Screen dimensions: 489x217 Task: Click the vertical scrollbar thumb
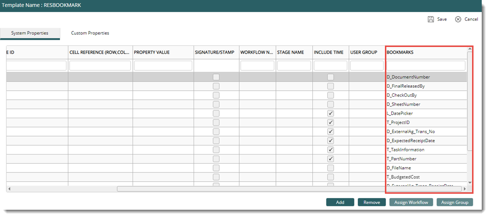click(470, 101)
